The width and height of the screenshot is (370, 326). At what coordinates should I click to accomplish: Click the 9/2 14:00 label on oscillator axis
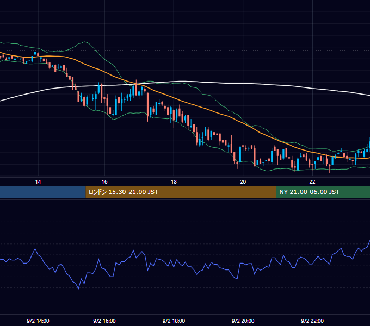tap(38, 321)
